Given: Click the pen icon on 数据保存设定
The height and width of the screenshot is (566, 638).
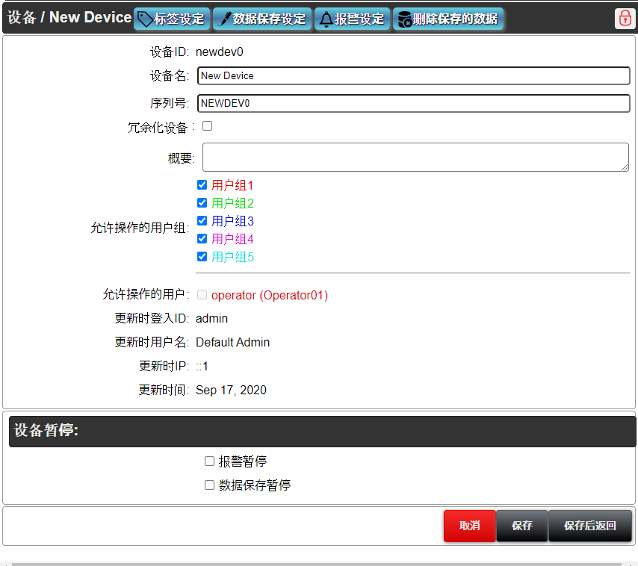Looking at the screenshot, I should [223, 19].
